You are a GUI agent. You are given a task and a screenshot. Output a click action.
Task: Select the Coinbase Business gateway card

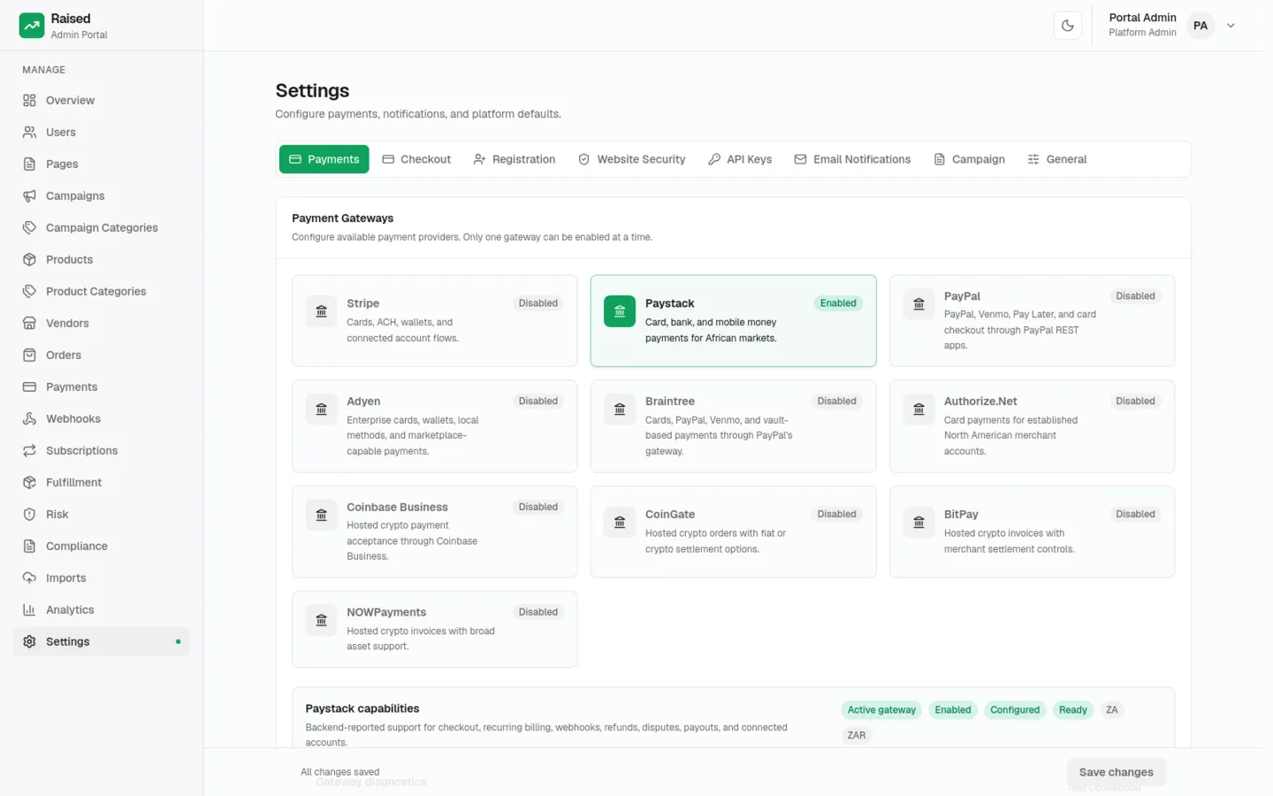[x=435, y=532]
